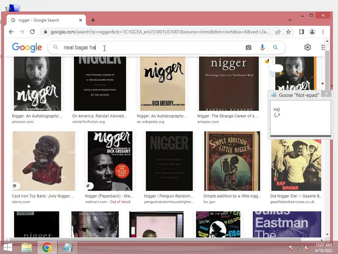Screen dimensions: 338x254
Task: Close the Google Search browser tab
Action: coord(81,20)
